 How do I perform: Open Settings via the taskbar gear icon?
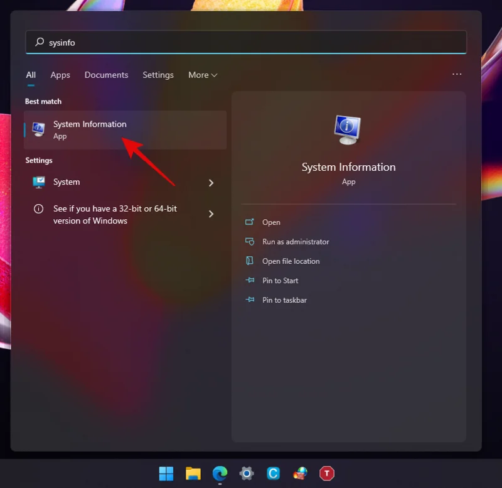(x=246, y=474)
